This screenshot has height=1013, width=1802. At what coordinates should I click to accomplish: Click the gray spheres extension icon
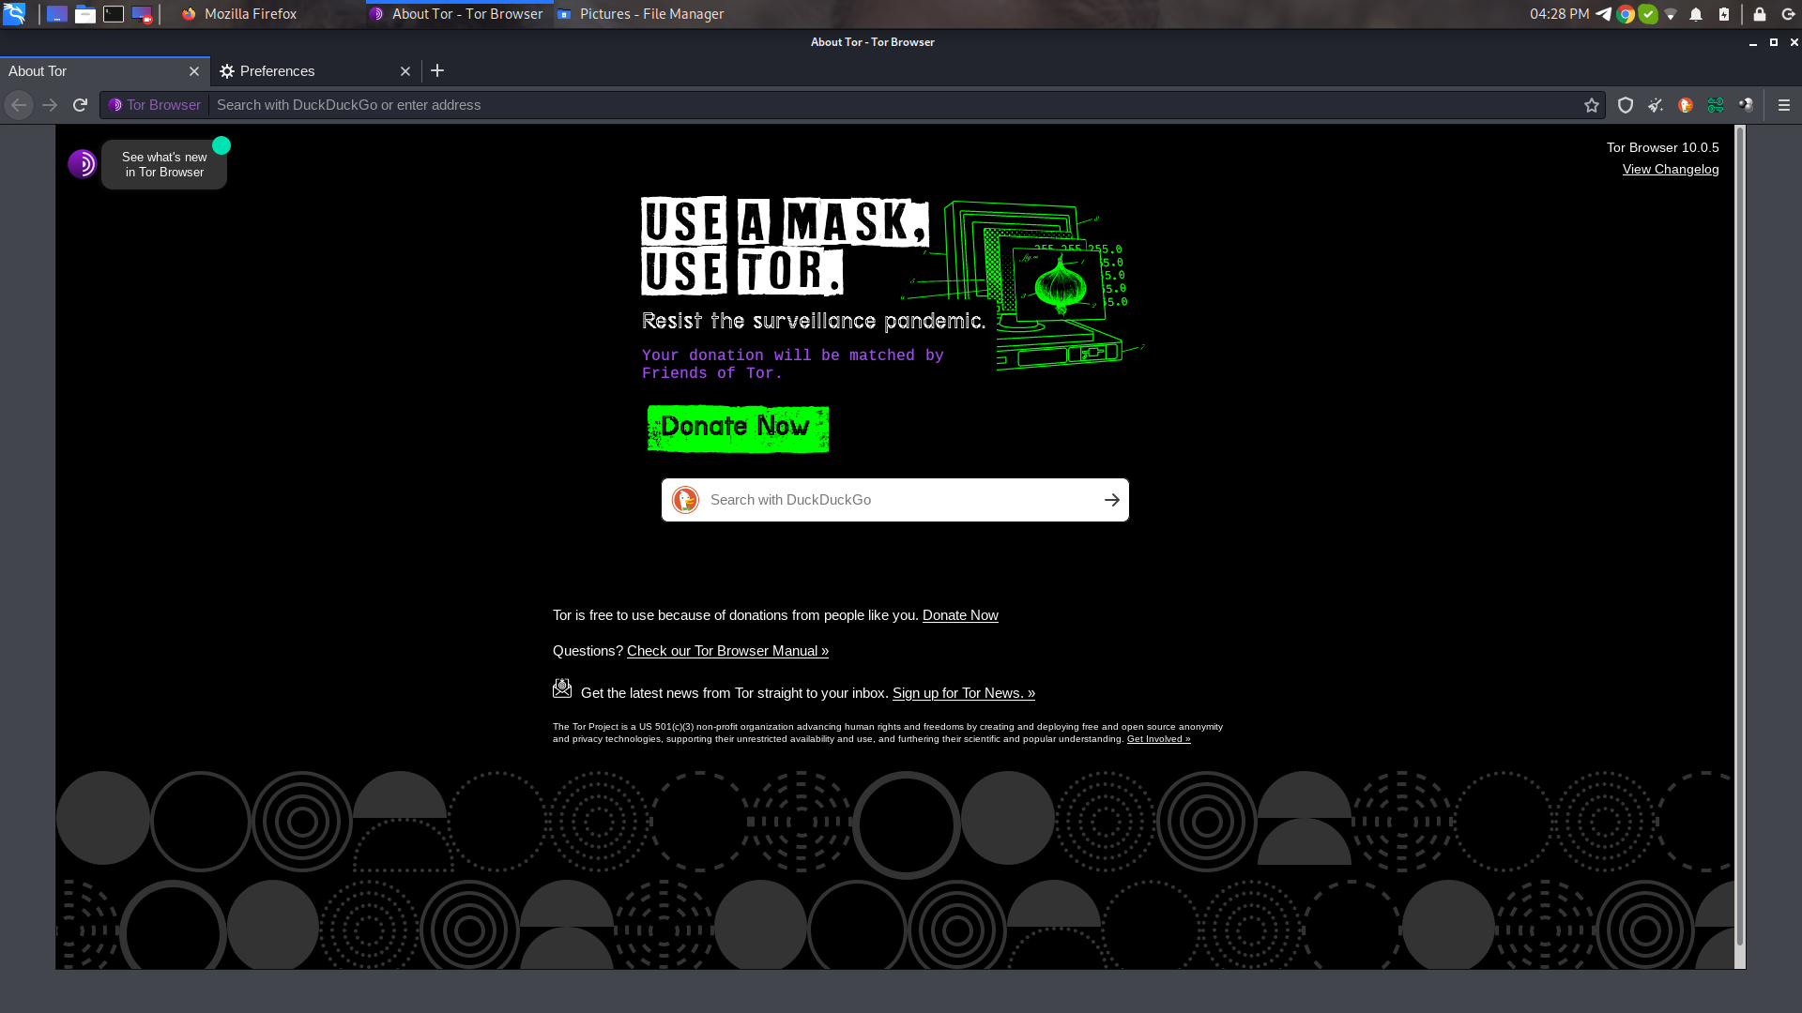pos(1746,105)
